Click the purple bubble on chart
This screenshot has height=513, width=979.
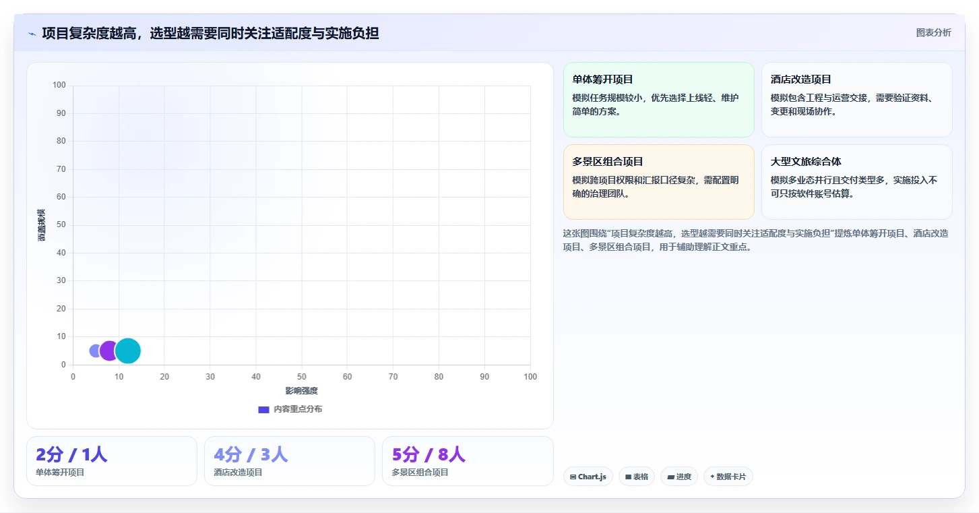click(109, 351)
